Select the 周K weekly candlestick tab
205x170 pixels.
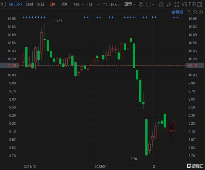pyautogui.click(x=64, y=4)
